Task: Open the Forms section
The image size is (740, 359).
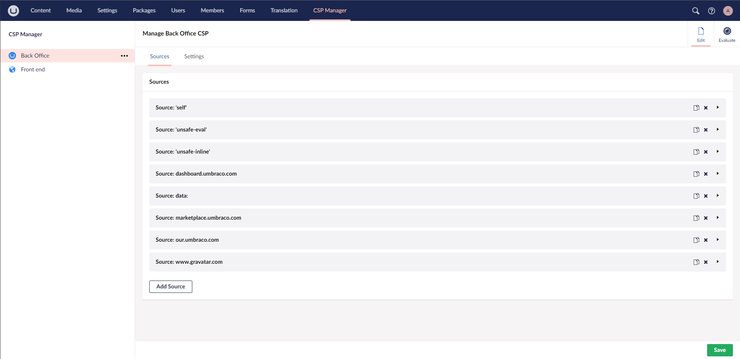Action: tap(247, 10)
